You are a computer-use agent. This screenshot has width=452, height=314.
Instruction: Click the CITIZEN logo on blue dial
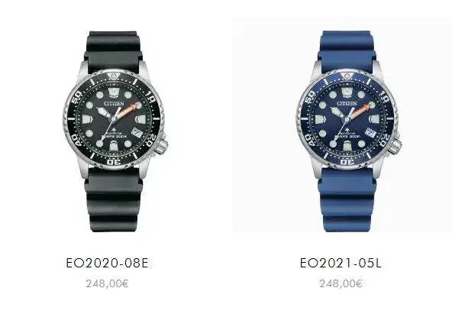coord(347,103)
